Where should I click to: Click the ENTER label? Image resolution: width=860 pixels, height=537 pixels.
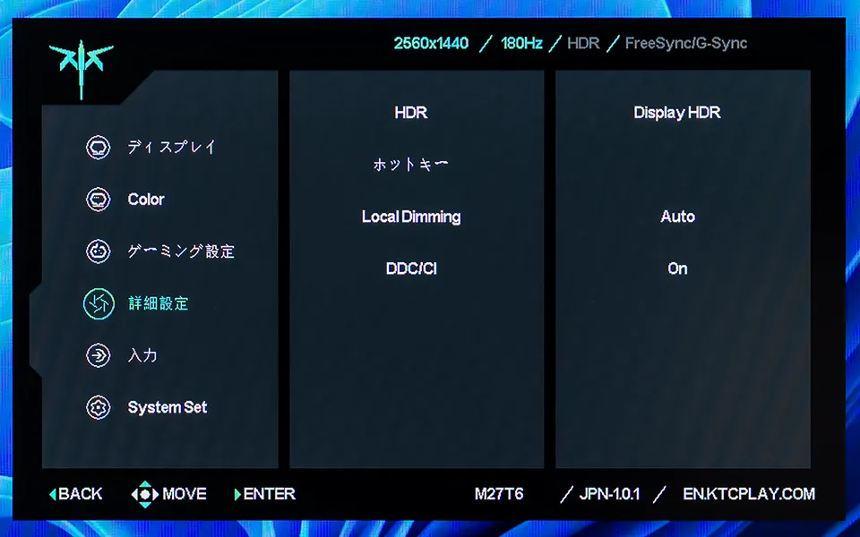coord(270,494)
